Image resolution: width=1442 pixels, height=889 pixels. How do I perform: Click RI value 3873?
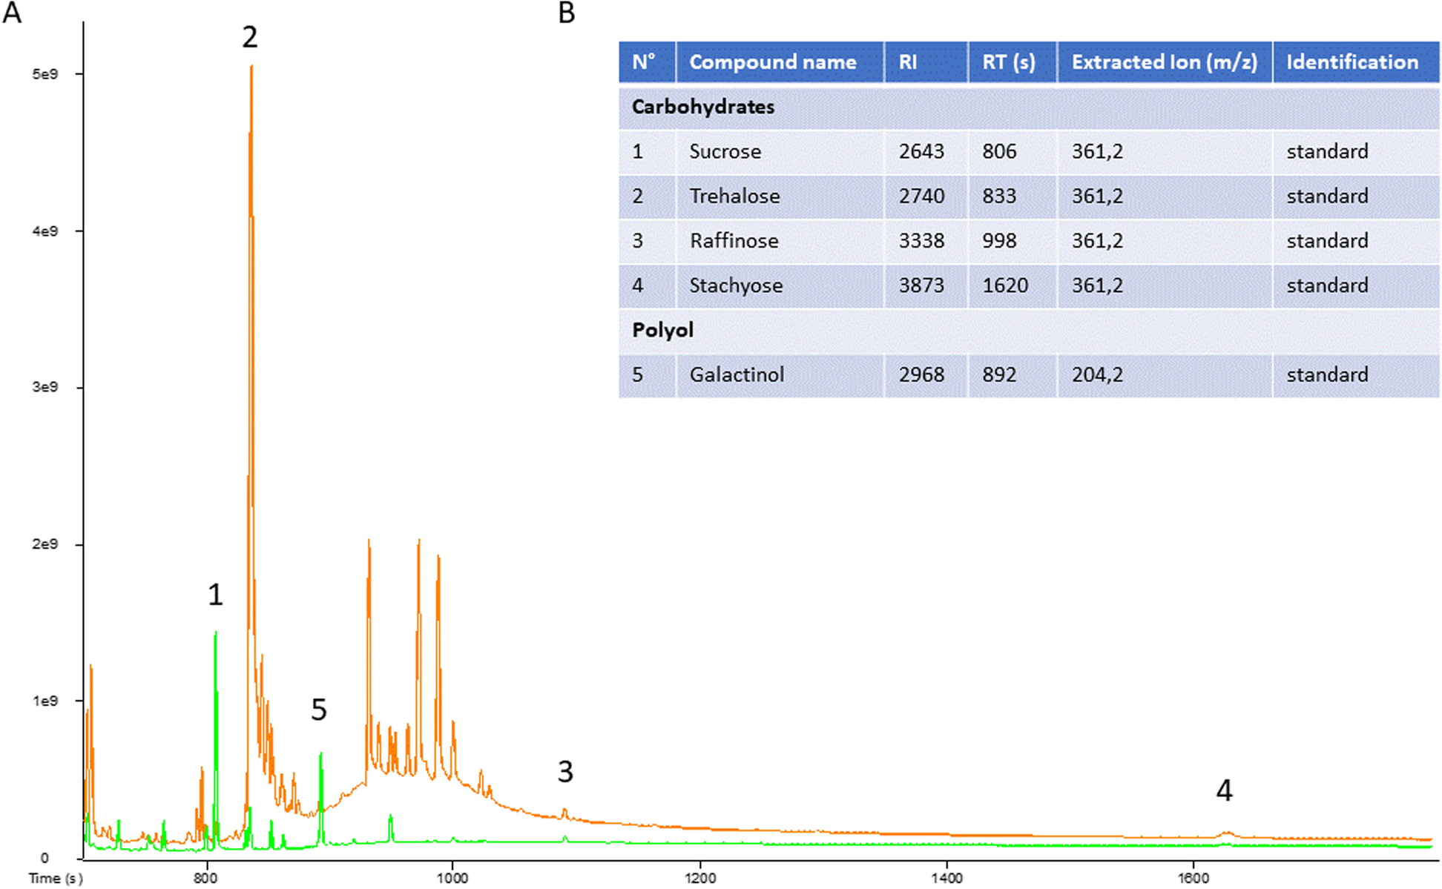point(921,285)
